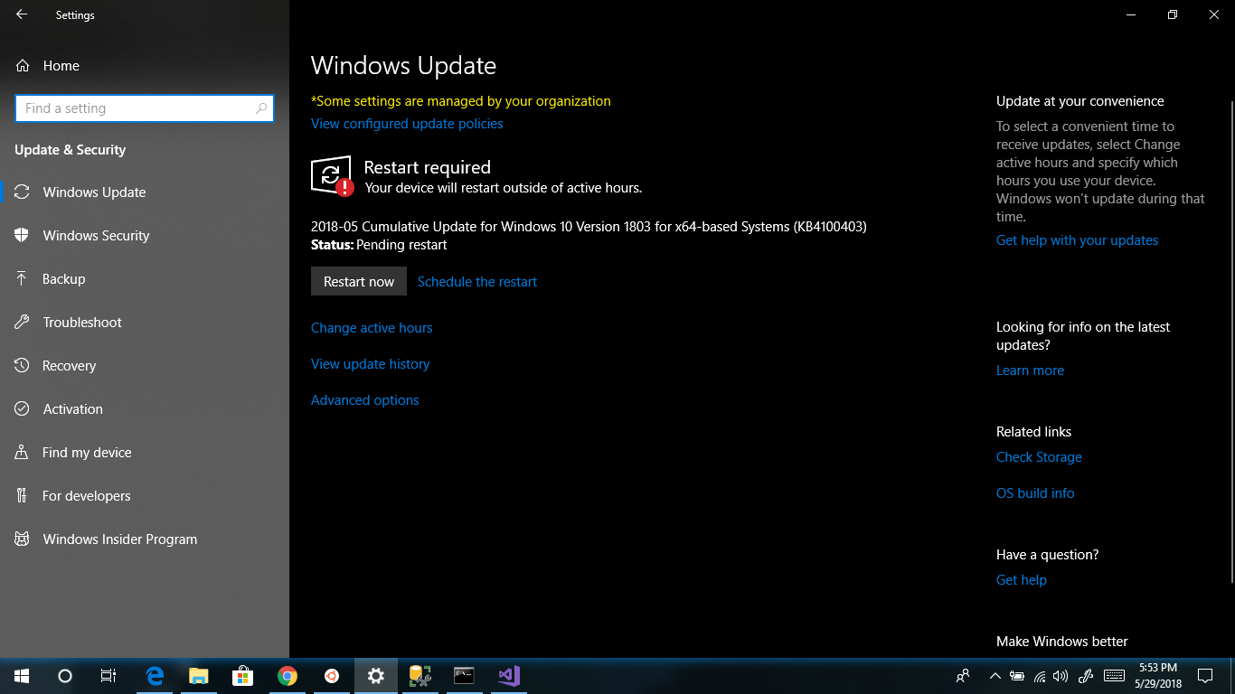Click Schedule the restart link
Screen dimensions: 1235x694
pyautogui.click(x=477, y=282)
